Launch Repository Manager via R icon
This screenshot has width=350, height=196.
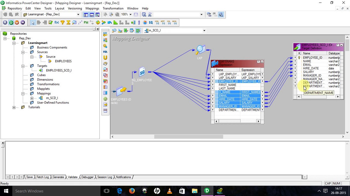[x=5, y=23]
